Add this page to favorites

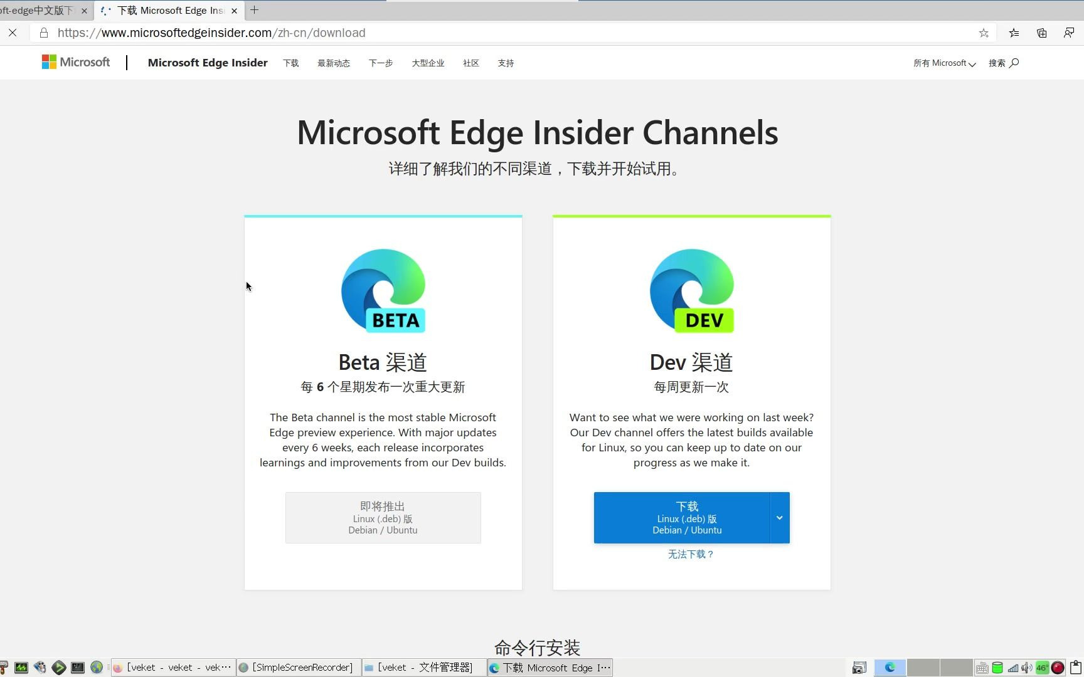[984, 33]
